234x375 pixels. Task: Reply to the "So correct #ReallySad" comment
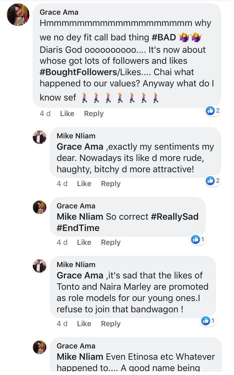[111, 242]
